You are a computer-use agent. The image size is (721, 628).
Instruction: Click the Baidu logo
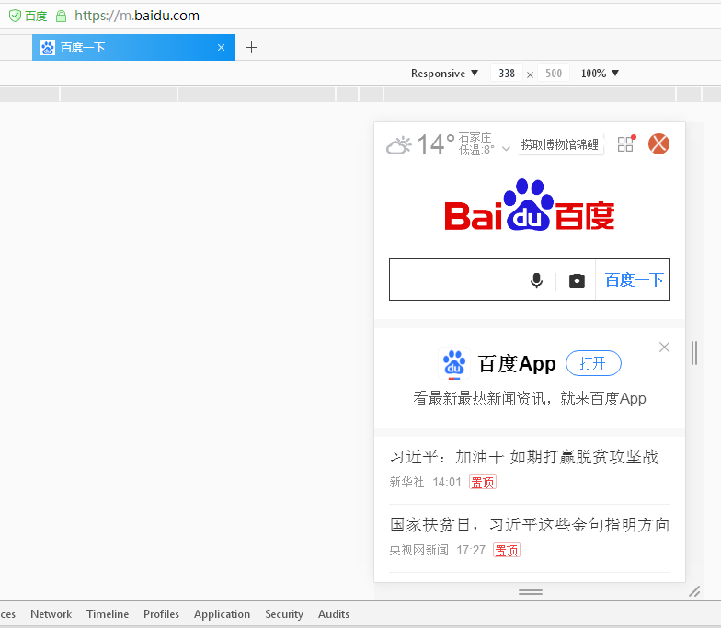click(530, 205)
